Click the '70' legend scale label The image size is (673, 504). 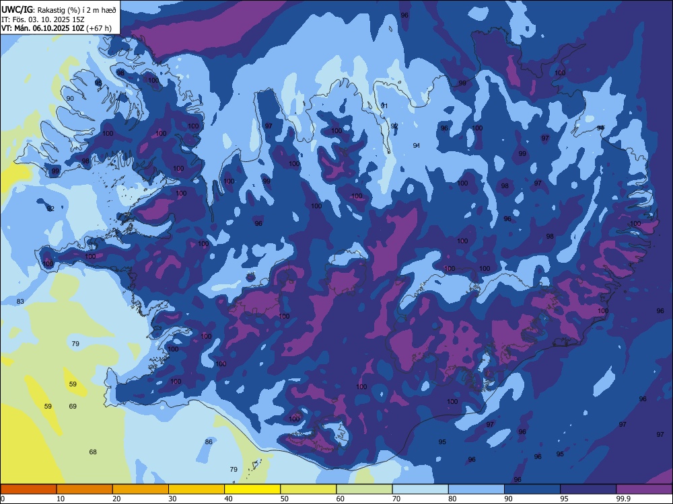396,499
